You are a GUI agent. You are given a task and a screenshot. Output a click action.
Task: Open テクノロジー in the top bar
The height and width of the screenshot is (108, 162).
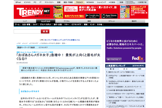tap(49, 2)
